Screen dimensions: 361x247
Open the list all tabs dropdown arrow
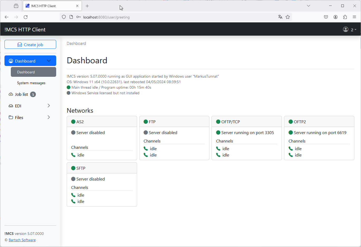308,6
